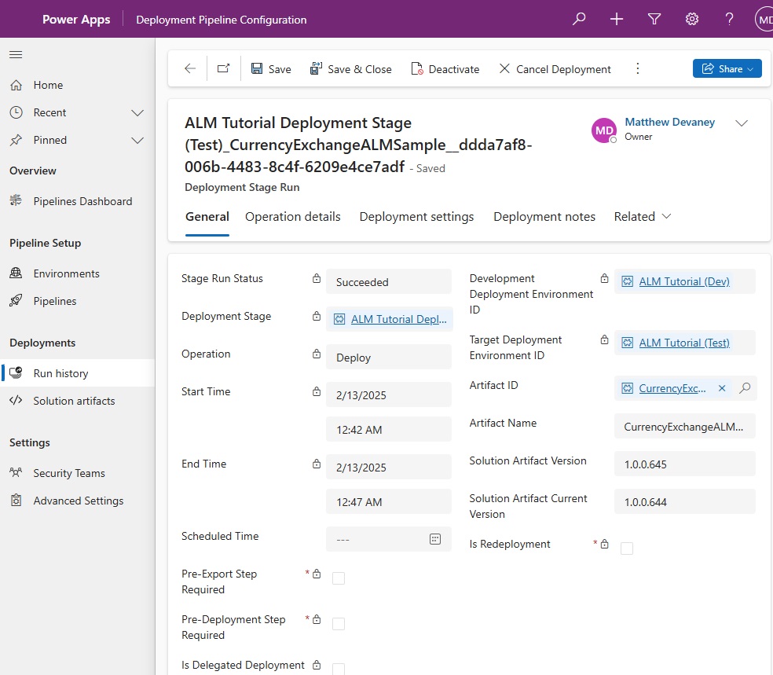
Task: Click the Start Time 12:42 AM field
Action: (x=389, y=430)
